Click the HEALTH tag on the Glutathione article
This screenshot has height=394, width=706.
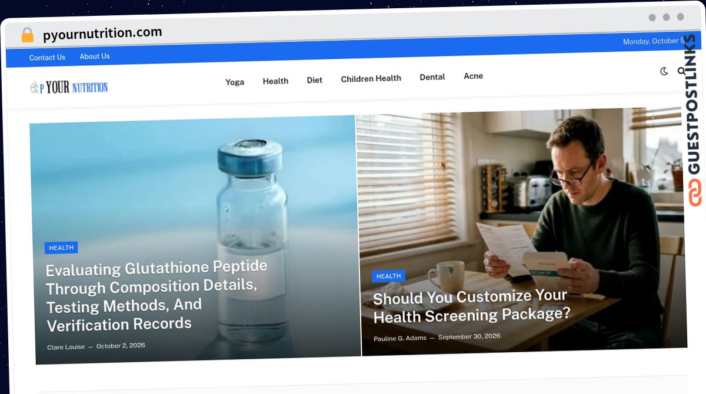click(x=61, y=248)
